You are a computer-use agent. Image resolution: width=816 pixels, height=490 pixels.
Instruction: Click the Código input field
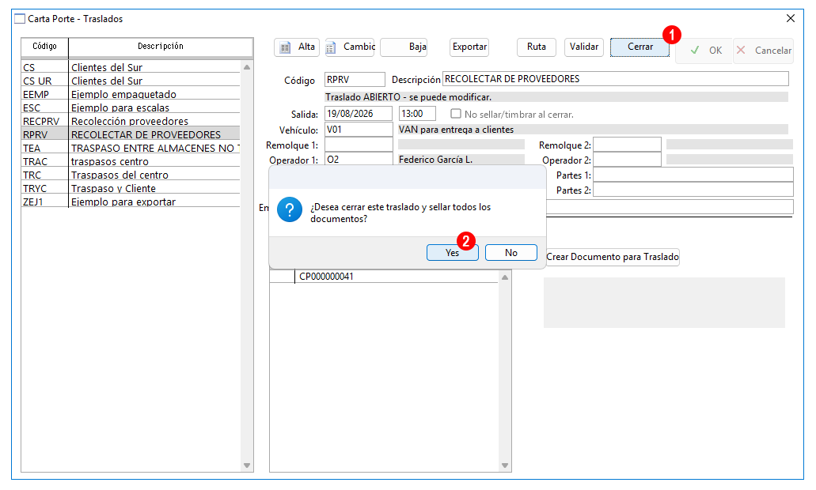tap(355, 80)
